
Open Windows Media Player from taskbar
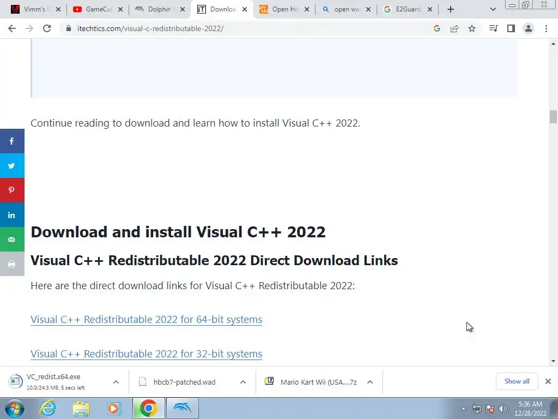[x=114, y=408]
